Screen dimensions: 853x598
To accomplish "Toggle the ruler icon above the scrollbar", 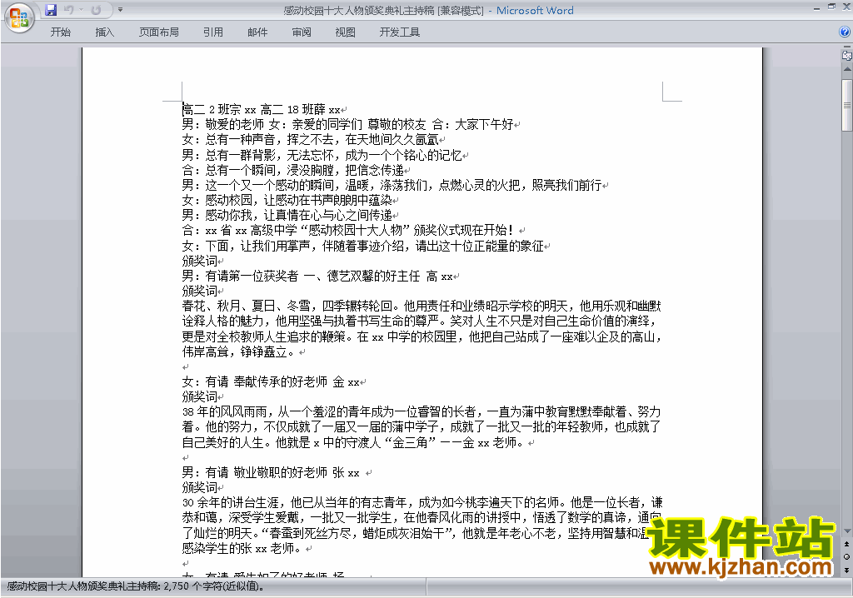I will (x=847, y=55).
